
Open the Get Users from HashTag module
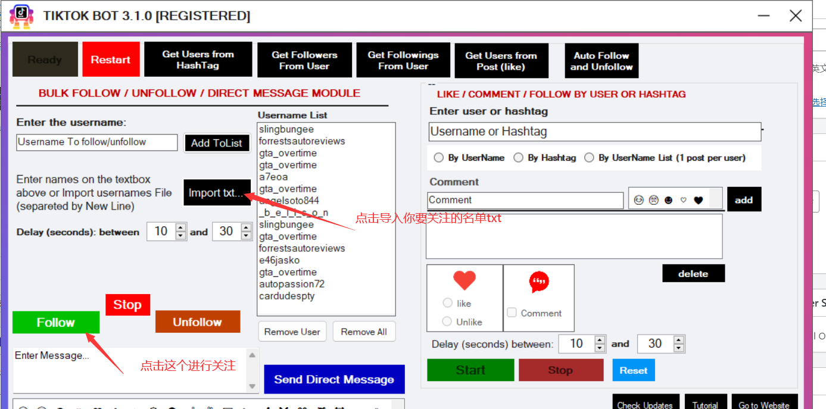pyautogui.click(x=198, y=60)
